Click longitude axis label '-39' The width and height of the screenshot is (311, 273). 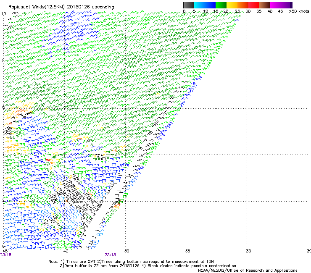[x=125, y=251]
